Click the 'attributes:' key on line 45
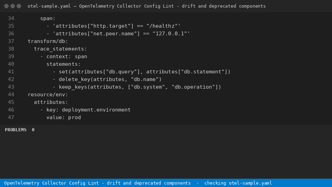The height and width of the screenshot is (187, 332). tap(51, 103)
